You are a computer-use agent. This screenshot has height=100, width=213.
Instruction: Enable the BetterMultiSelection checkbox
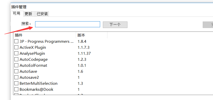16,83
